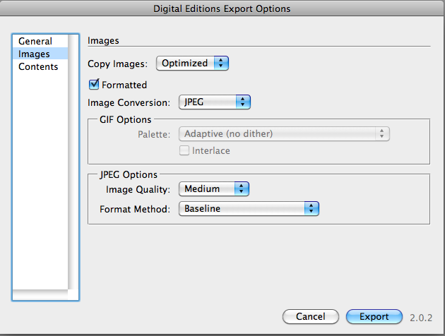Click the 2.0.2 version label
Image resolution: width=445 pixels, height=336 pixels.
(x=421, y=318)
